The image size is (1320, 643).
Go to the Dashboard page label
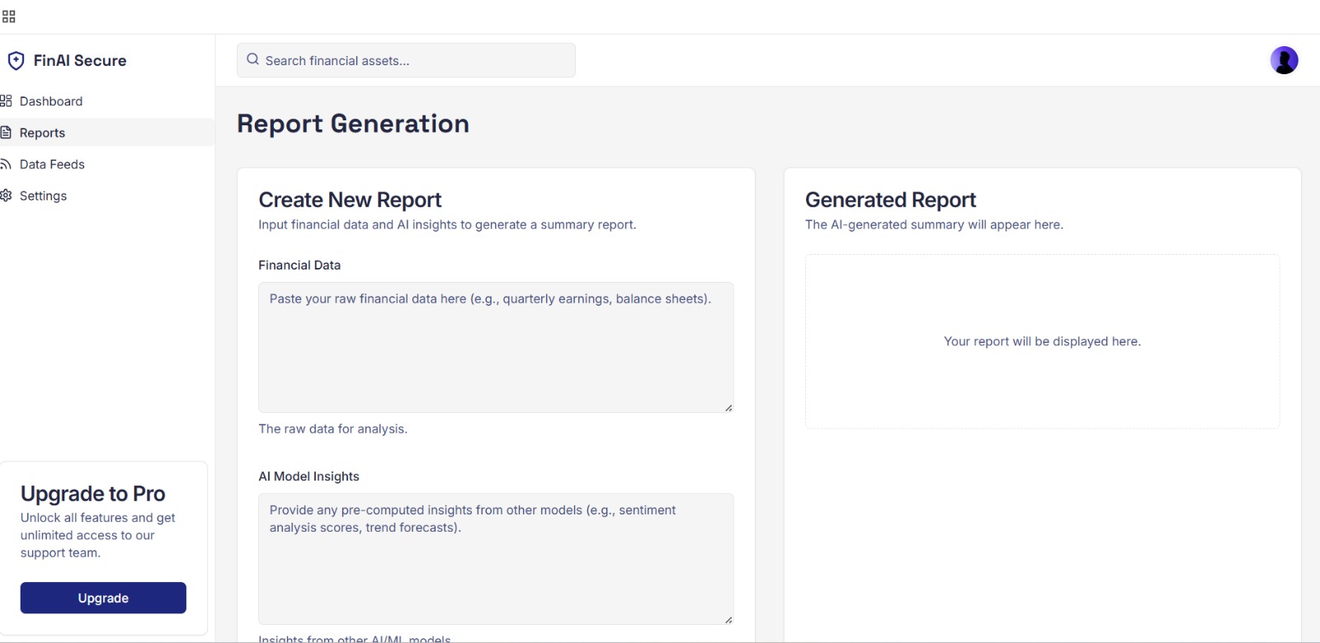[51, 101]
